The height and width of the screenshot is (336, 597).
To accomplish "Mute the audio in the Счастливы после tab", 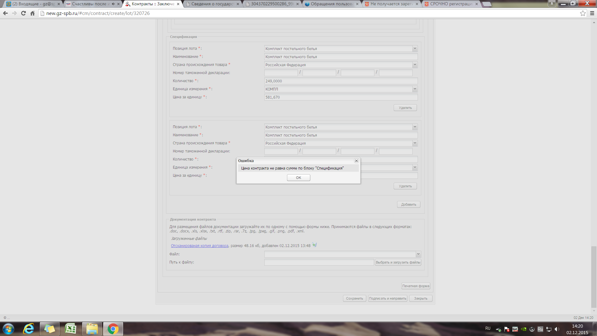I will point(113,4).
